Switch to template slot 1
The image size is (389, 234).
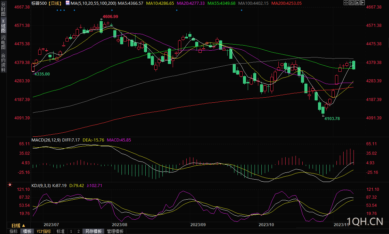(71, 231)
